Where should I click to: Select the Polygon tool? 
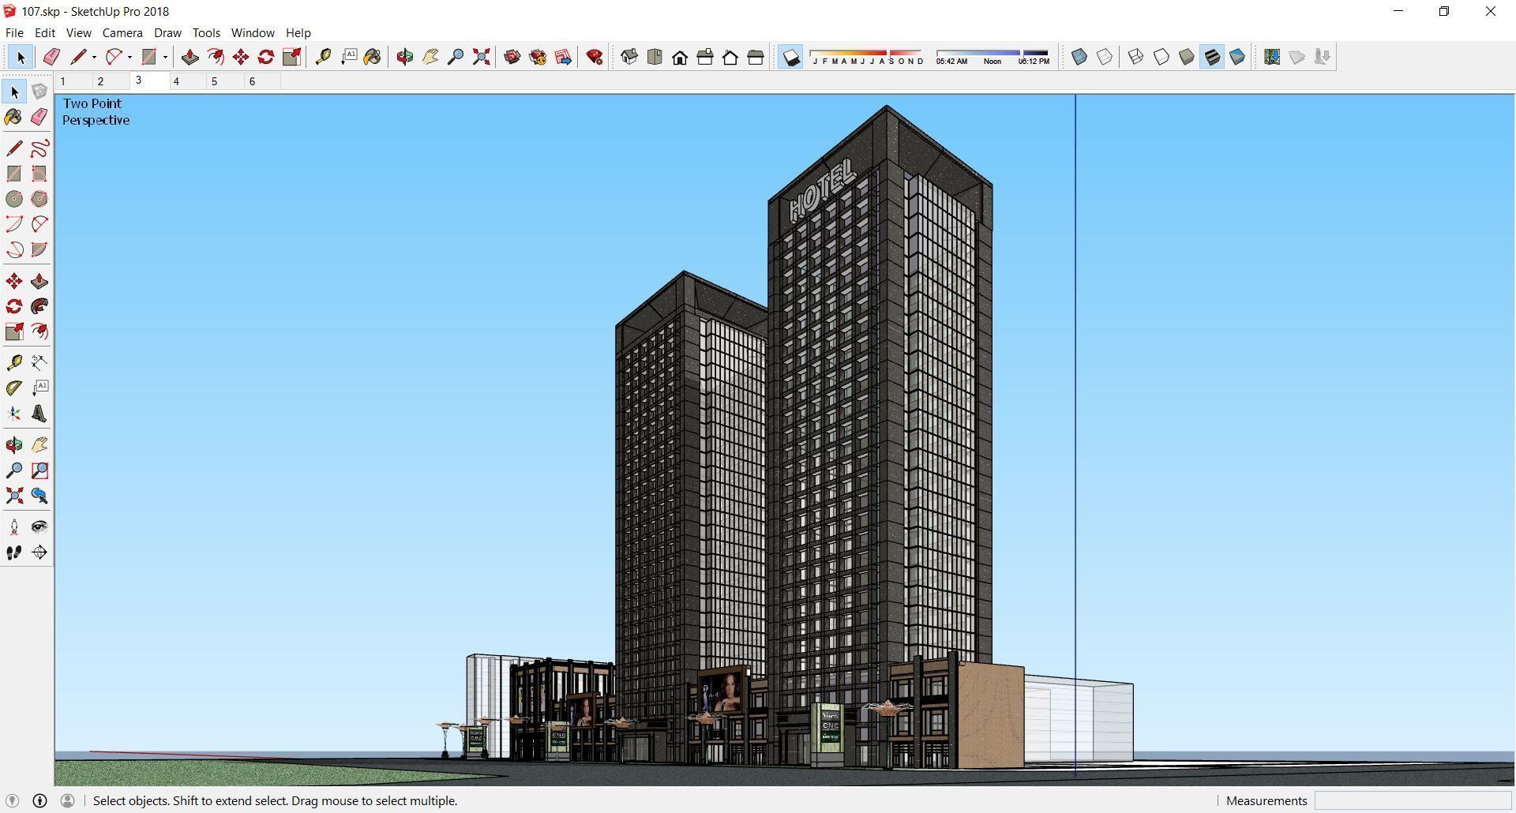tap(39, 199)
